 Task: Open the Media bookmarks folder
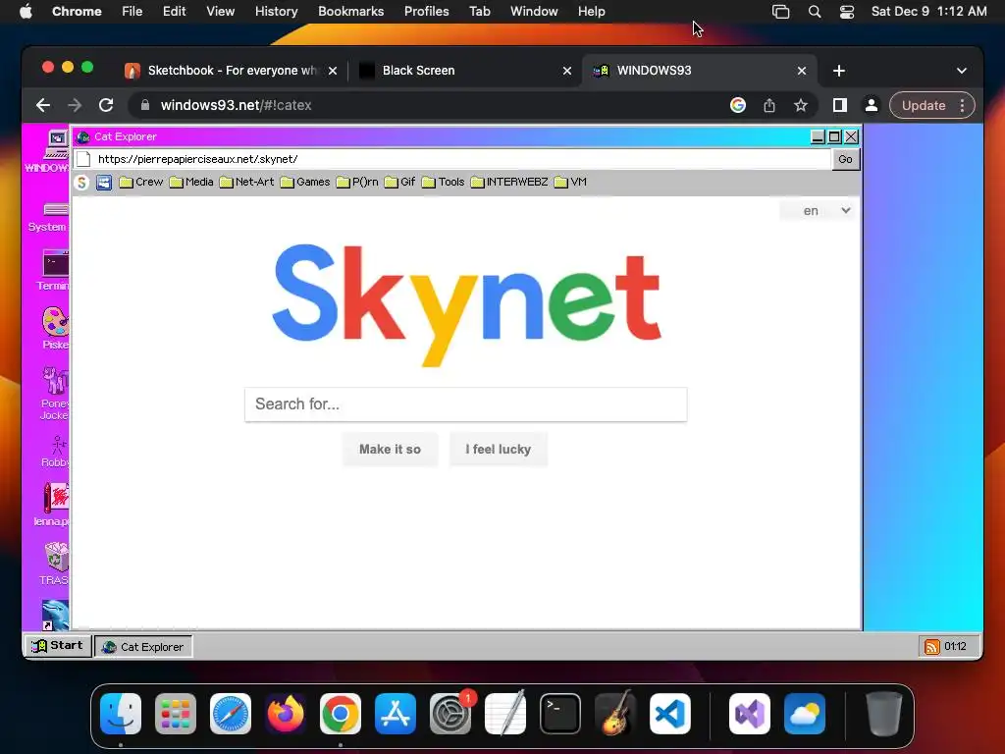[191, 182]
